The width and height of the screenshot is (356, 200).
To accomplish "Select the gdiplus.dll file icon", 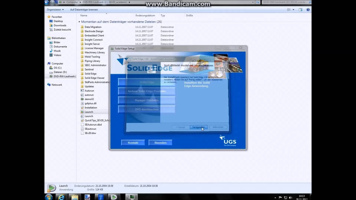I will pyautogui.click(x=82, y=103).
